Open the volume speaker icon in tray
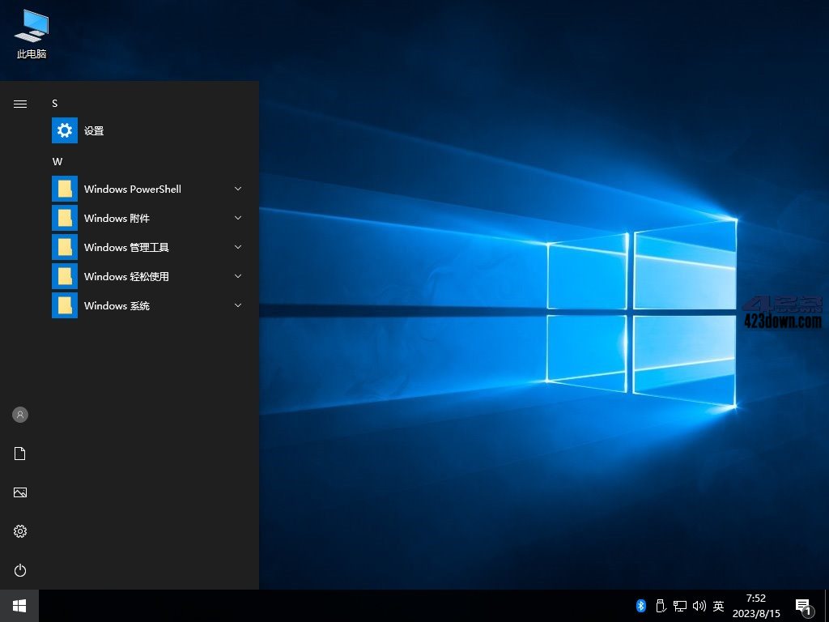Viewport: 829px width, 622px height. pyautogui.click(x=699, y=605)
